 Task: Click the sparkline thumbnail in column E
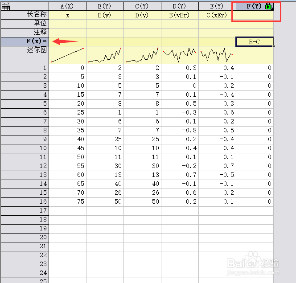[217, 55]
